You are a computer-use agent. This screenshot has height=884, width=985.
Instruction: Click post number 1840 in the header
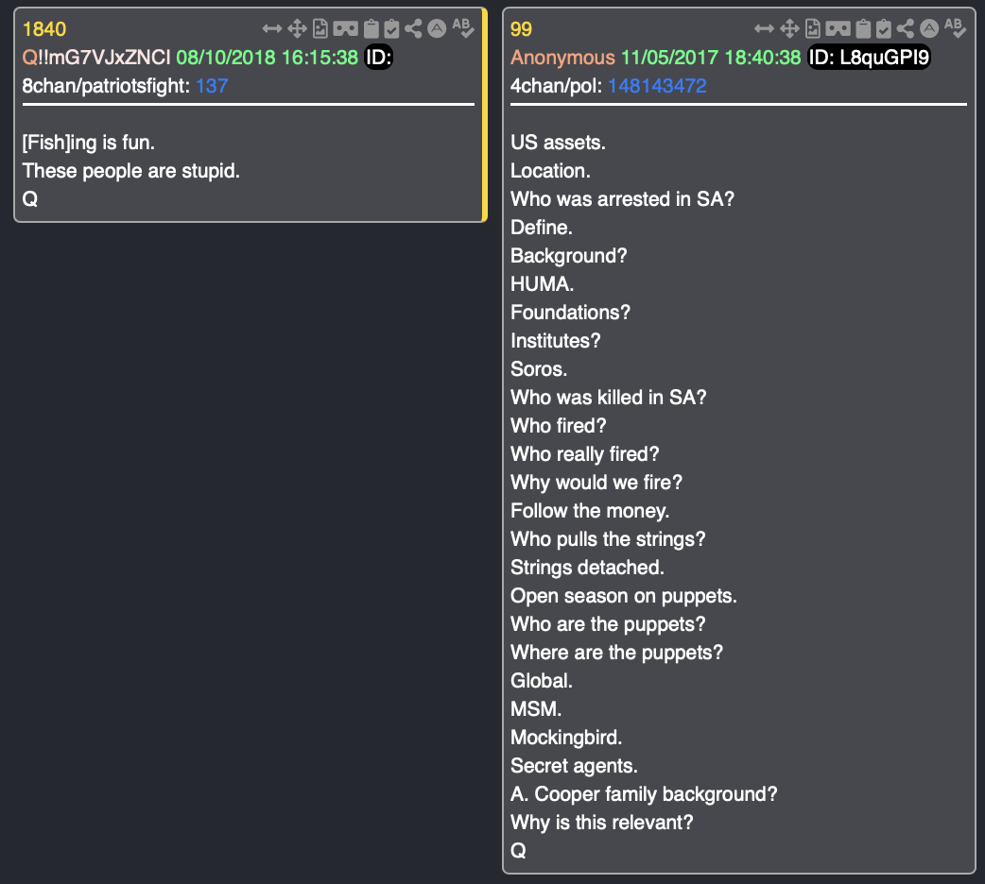click(44, 29)
